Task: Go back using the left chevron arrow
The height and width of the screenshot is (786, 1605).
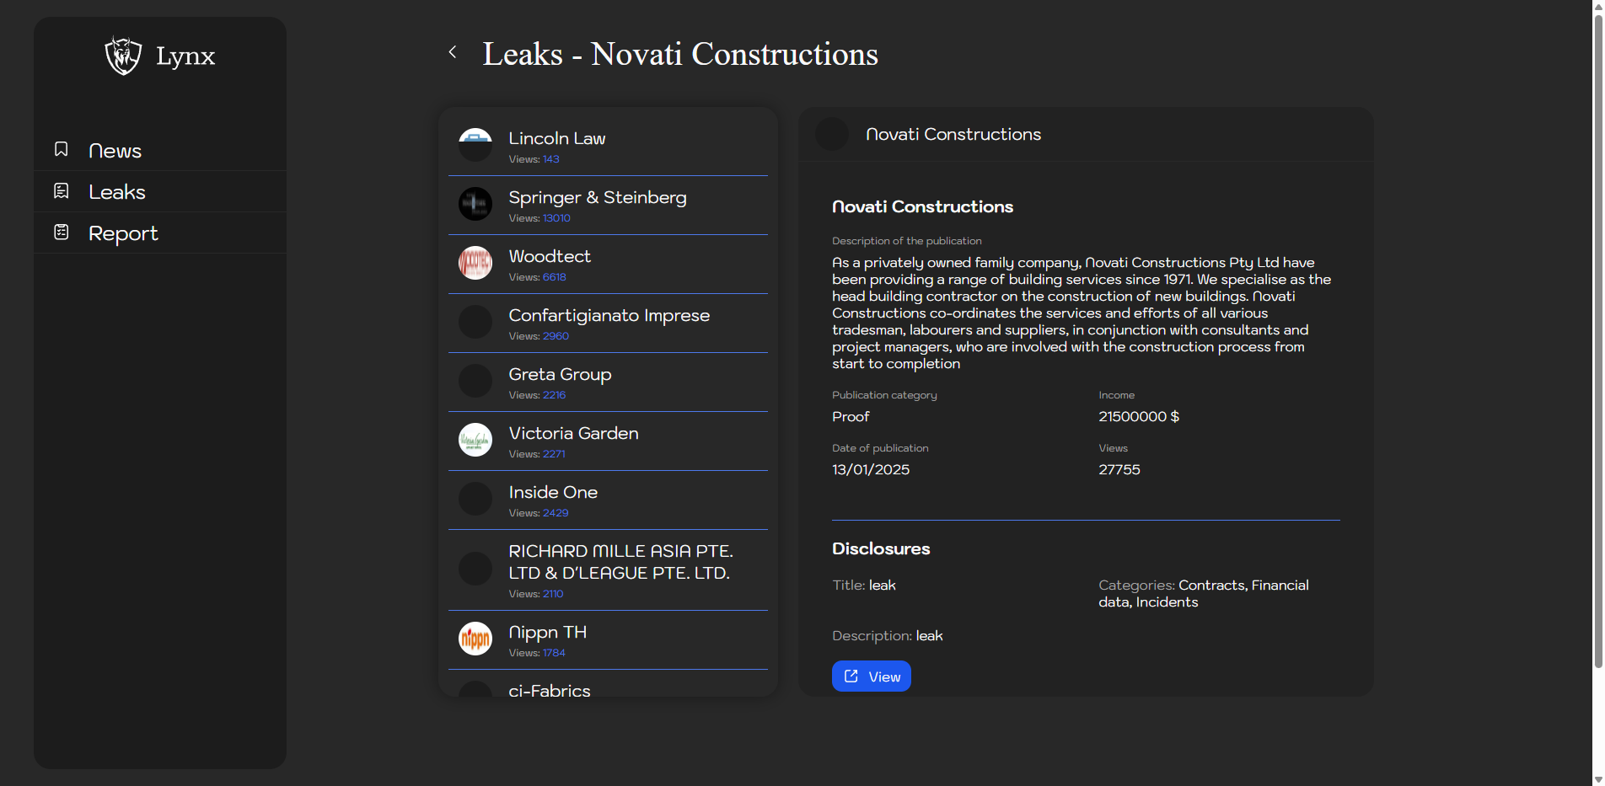Action: point(453,52)
